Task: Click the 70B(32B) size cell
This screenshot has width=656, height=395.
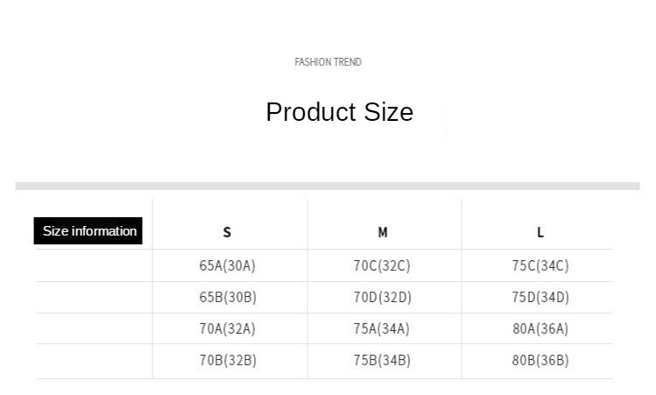Action: tap(228, 360)
